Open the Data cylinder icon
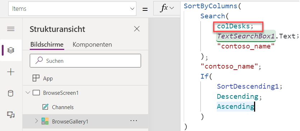Viewport: 300px width, 131px height. tap(10, 94)
